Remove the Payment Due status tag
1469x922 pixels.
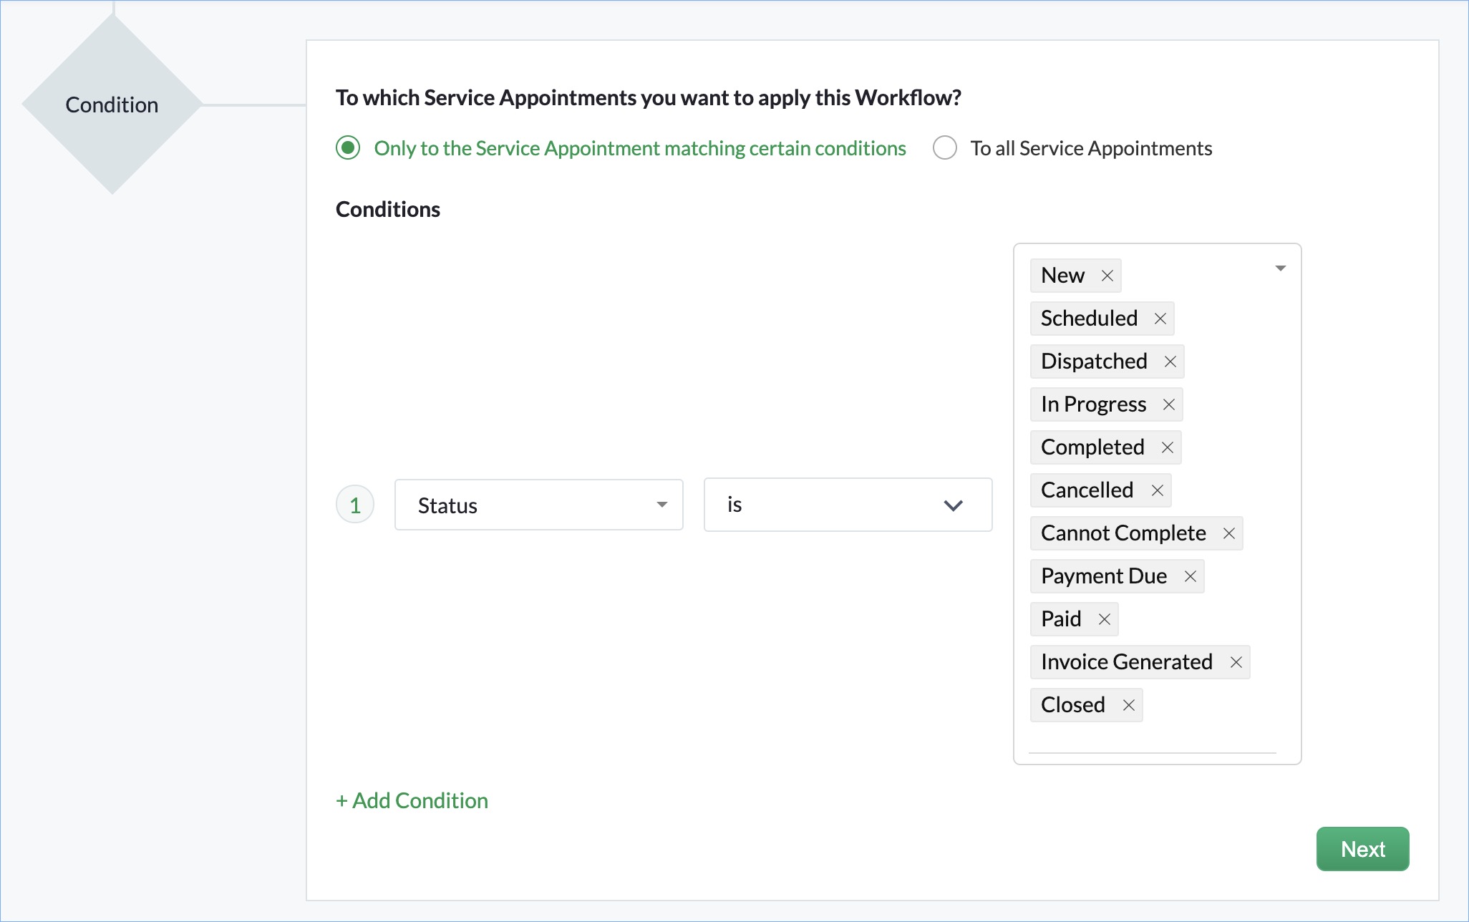(x=1190, y=576)
